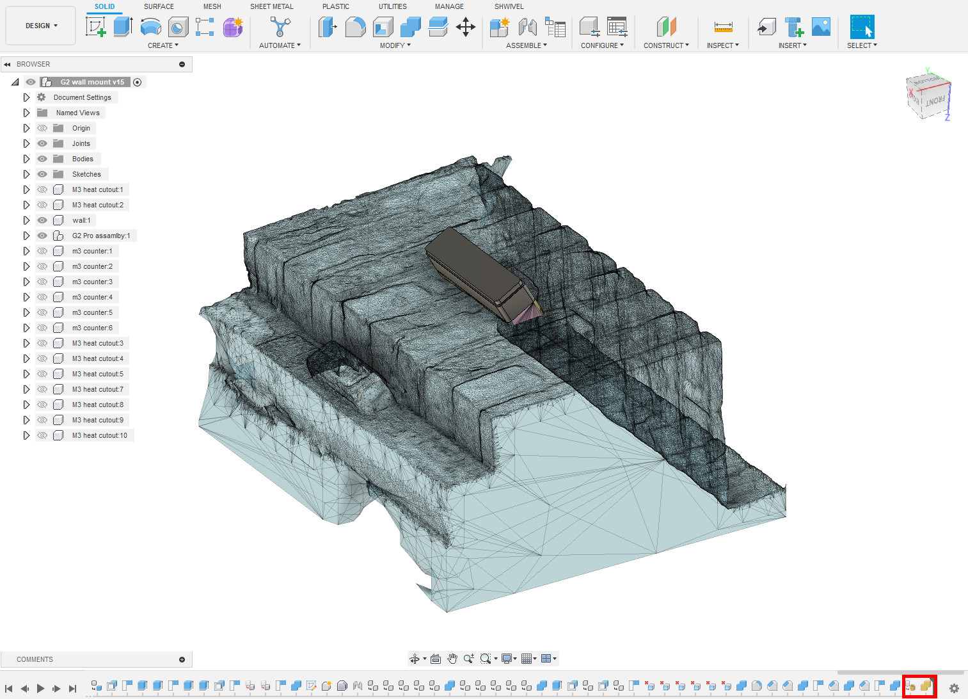Toggle visibility of M3 heat cutout:1
The image size is (968, 699).
(42, 189)
